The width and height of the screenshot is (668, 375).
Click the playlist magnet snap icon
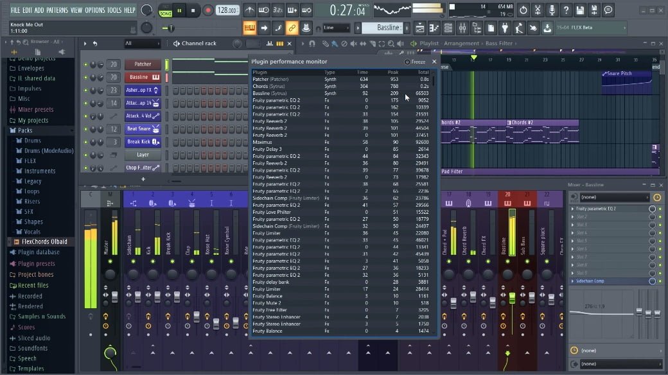coord(312,44)
